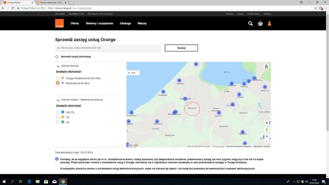
Task: Select the 4G/LTE coverage option
Action: tap(58, 112)
